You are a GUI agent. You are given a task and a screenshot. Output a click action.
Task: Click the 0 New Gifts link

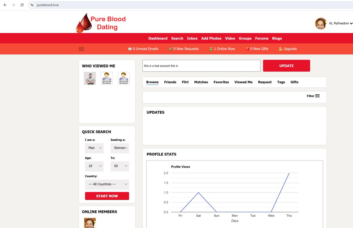point(259,49)
